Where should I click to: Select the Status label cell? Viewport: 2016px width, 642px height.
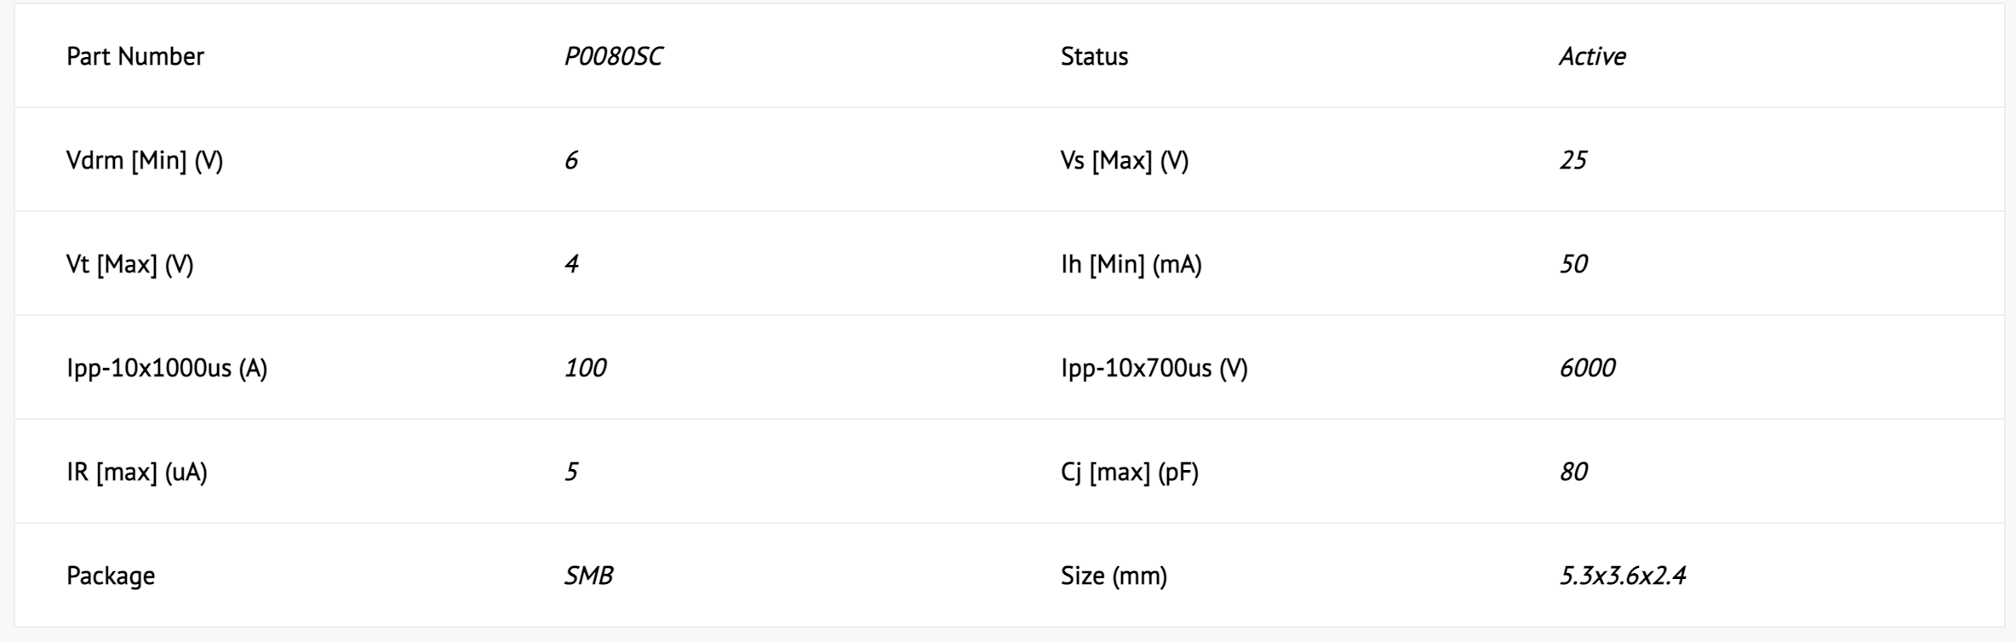tap(1094, 56)
